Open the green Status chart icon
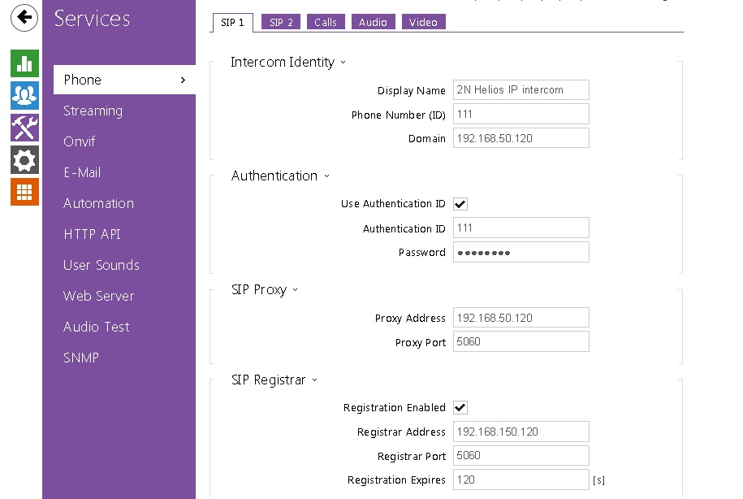 [24, 63]
